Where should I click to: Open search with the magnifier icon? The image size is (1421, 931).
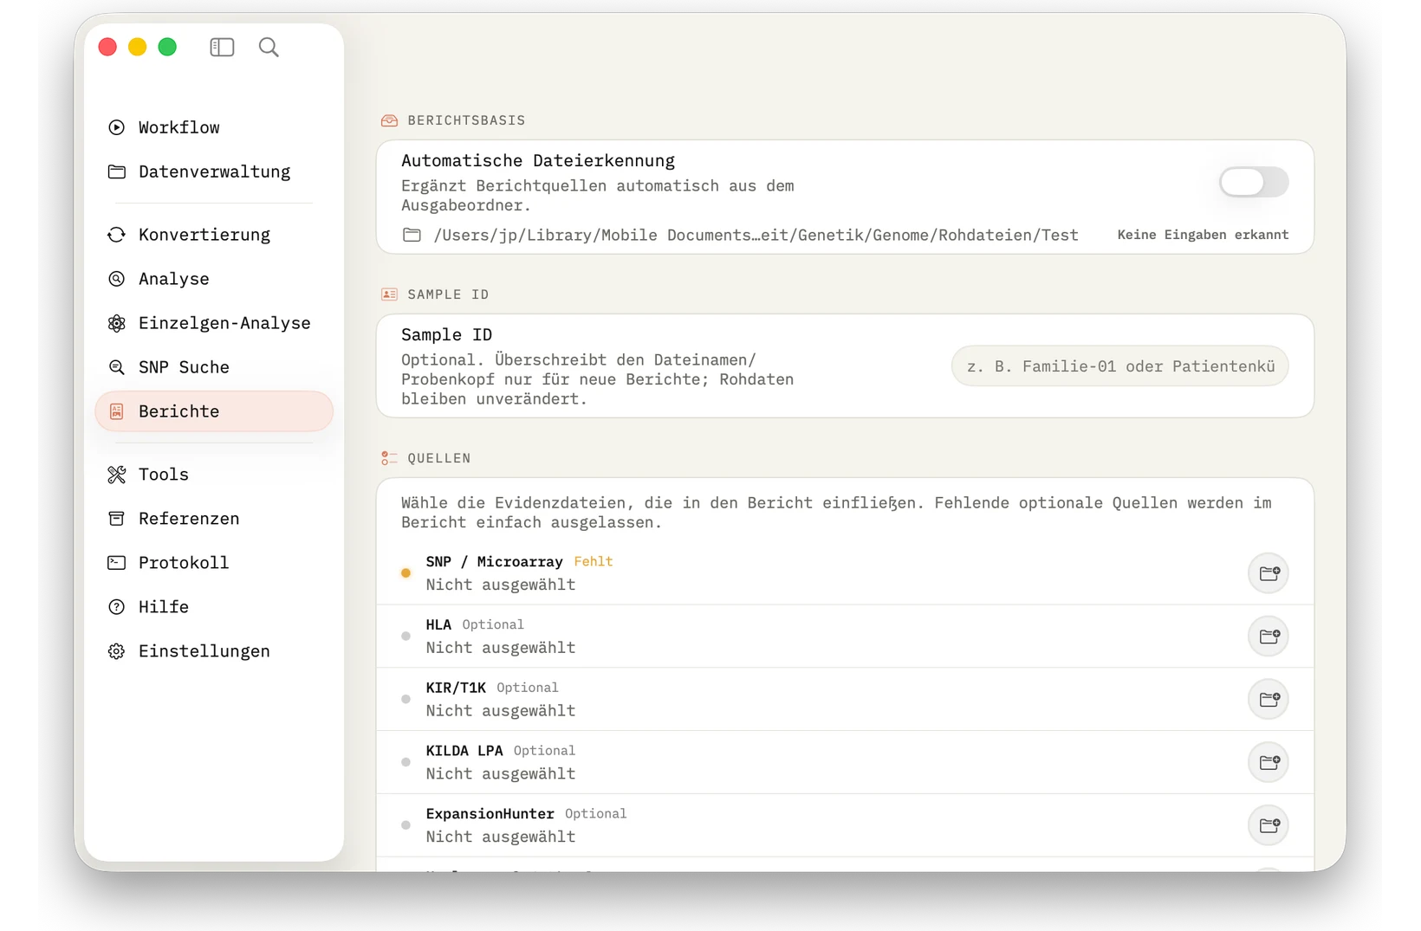coord(269,47)
